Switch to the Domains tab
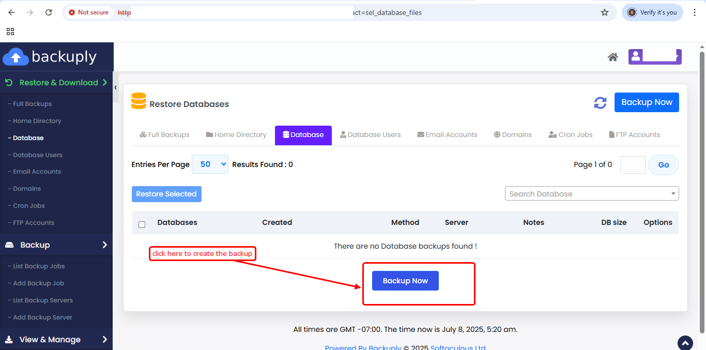Image resolution: width=706 pixels, height=350 pixels. 513,135
